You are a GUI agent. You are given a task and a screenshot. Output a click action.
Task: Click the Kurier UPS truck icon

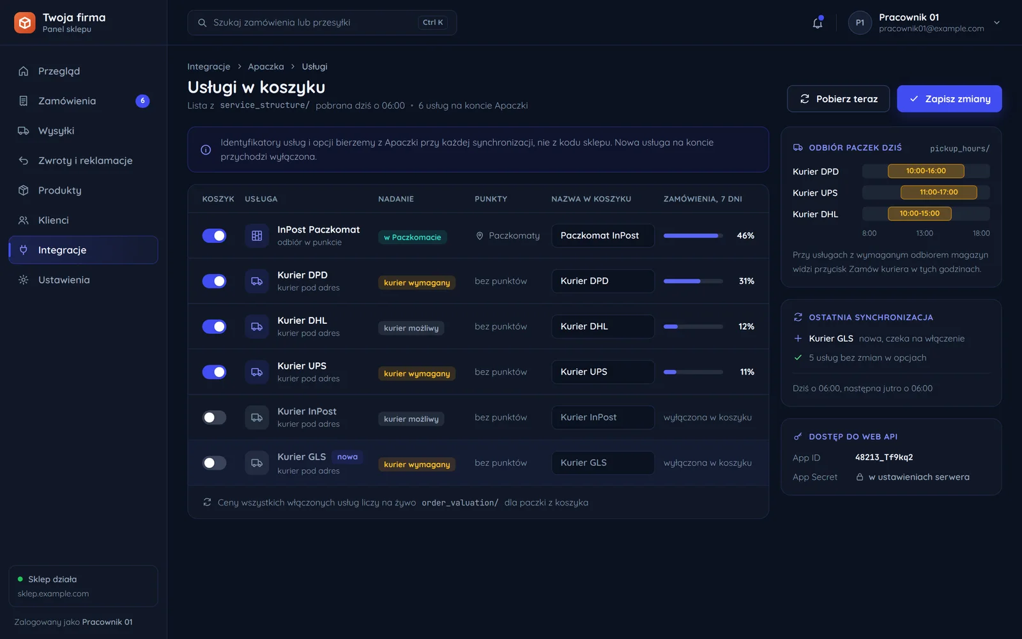257,372
